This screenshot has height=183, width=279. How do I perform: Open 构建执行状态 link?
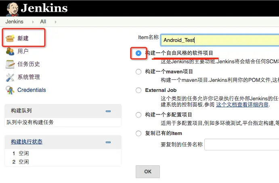(x=27, y=141)
